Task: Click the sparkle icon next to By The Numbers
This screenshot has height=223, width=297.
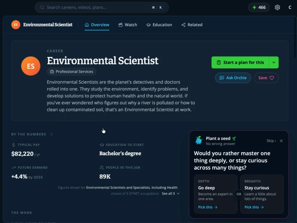Action: point(52,134)
